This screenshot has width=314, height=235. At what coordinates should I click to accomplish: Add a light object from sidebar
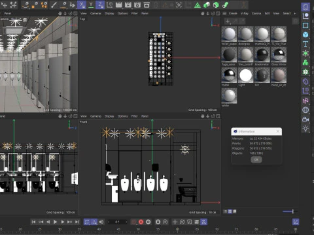coord(305,129)
